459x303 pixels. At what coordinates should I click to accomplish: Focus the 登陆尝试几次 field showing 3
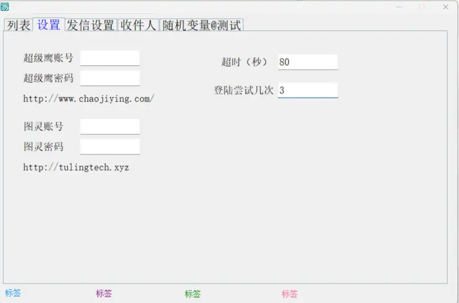coord(308,90)
